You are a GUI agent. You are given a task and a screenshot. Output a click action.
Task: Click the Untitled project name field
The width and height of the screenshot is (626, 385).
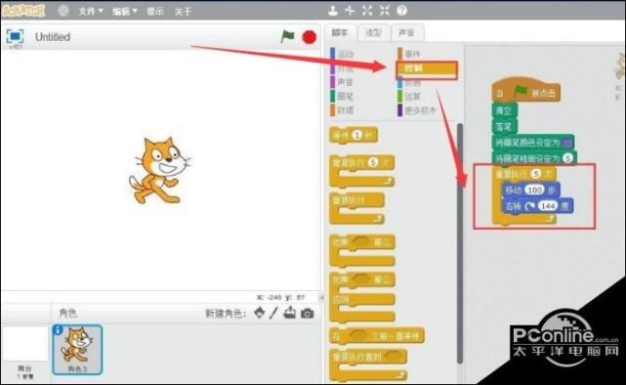[53, 37]
